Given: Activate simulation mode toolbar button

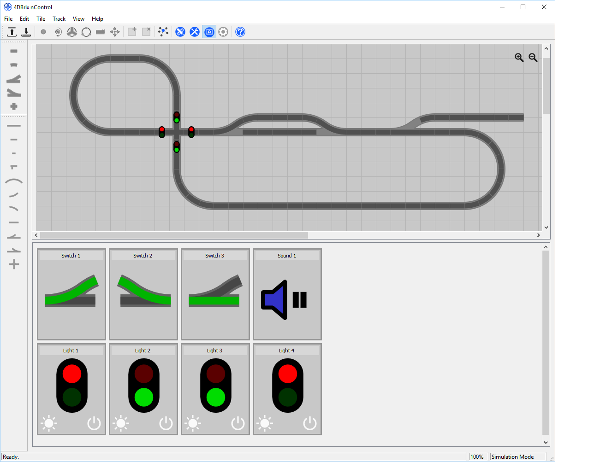Looking at the screenshot, I should pos(209,32).
